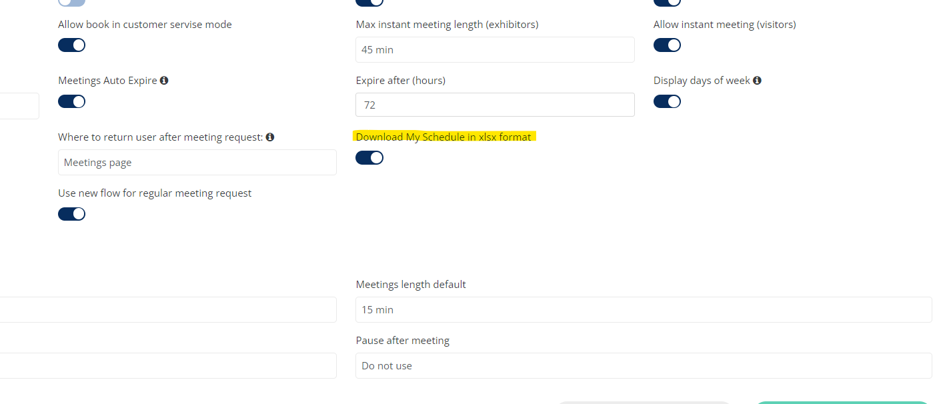Click the cut-off field left of Meetings Auto Expire

pyautogui.click(x=19, y=106)
